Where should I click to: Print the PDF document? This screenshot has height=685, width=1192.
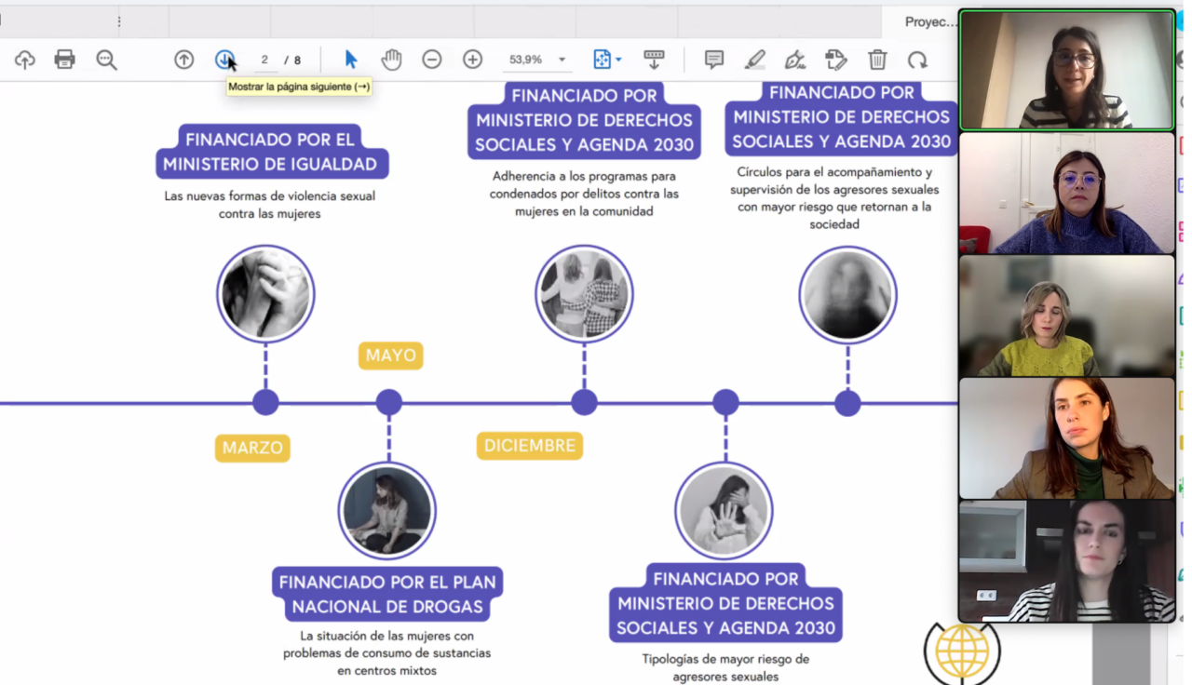[x=64, y=60]
